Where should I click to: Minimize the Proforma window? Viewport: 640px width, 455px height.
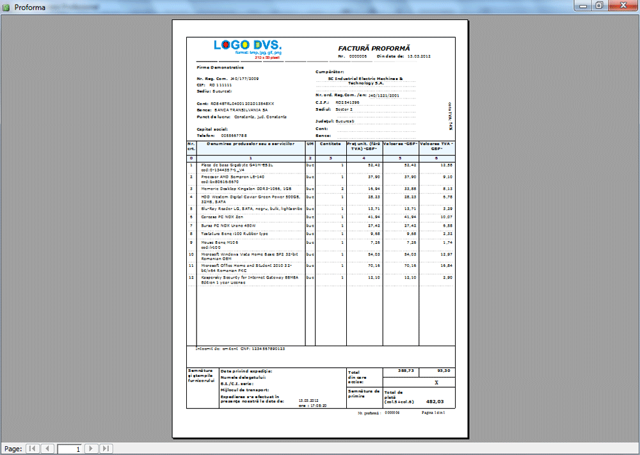(583, 6)
